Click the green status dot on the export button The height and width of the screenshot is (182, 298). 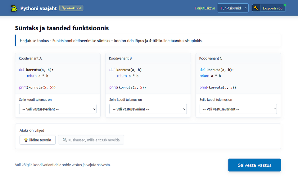point(285,5)
